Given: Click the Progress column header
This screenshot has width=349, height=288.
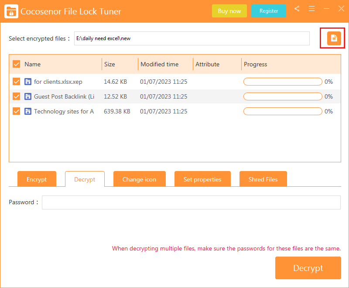Looking at the screenshot, I should point(255,64).
